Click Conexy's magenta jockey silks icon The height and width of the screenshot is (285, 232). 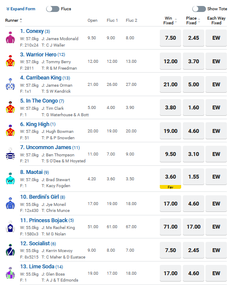click(x=10, y=38)
